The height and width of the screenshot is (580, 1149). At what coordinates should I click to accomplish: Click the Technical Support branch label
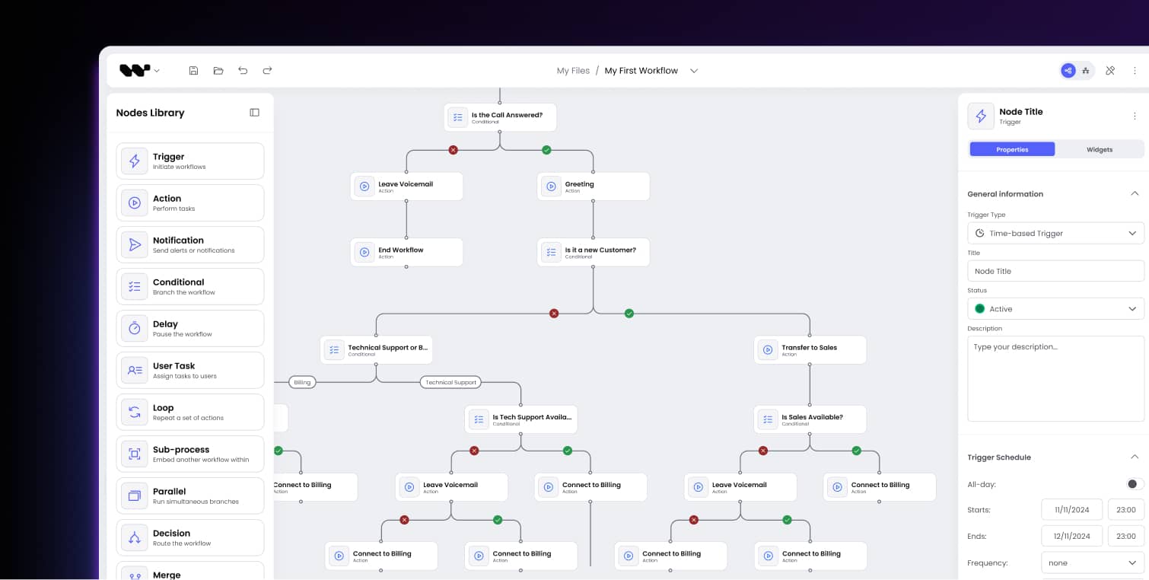point(450,382)
